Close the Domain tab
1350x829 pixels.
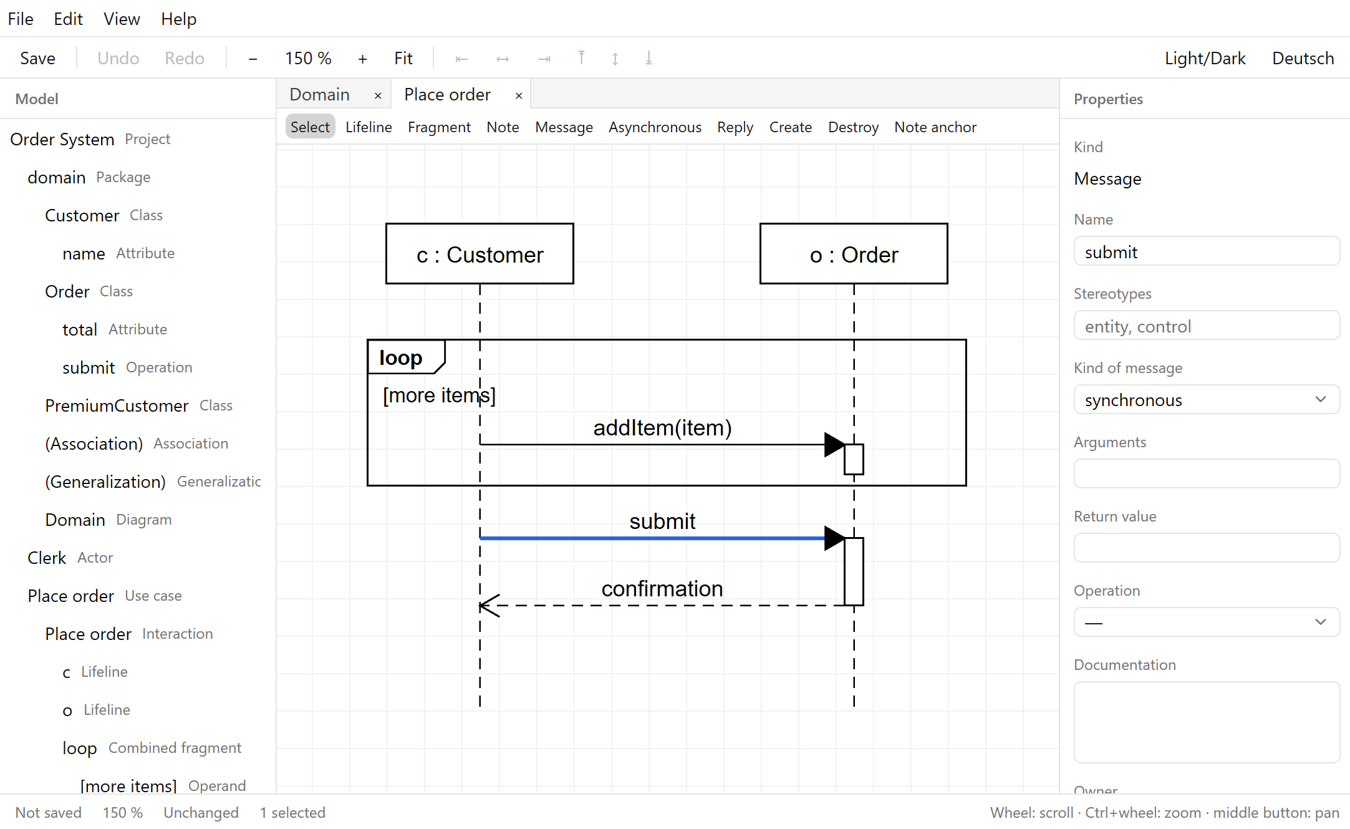378,95
